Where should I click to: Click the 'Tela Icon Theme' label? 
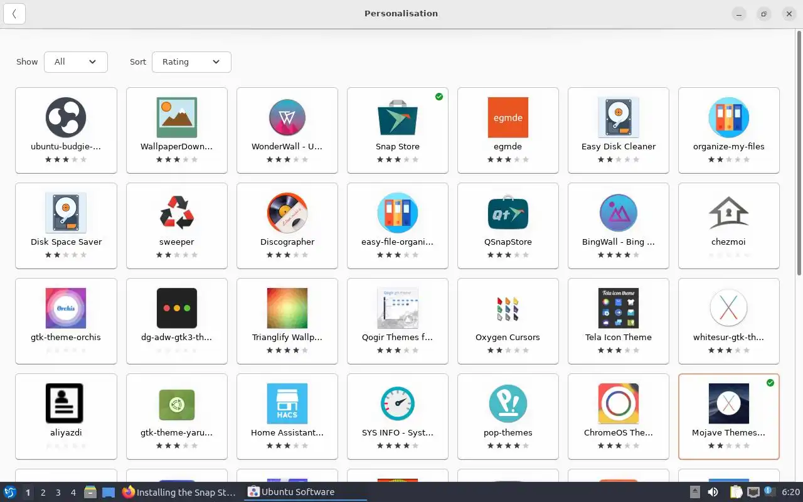[619, 337]
